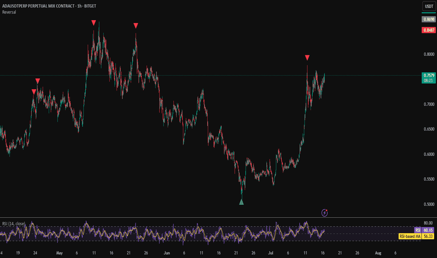Click the red 0.8487 price label
Viewport: 437px width, 258px height.
click(x=429, y=30)
